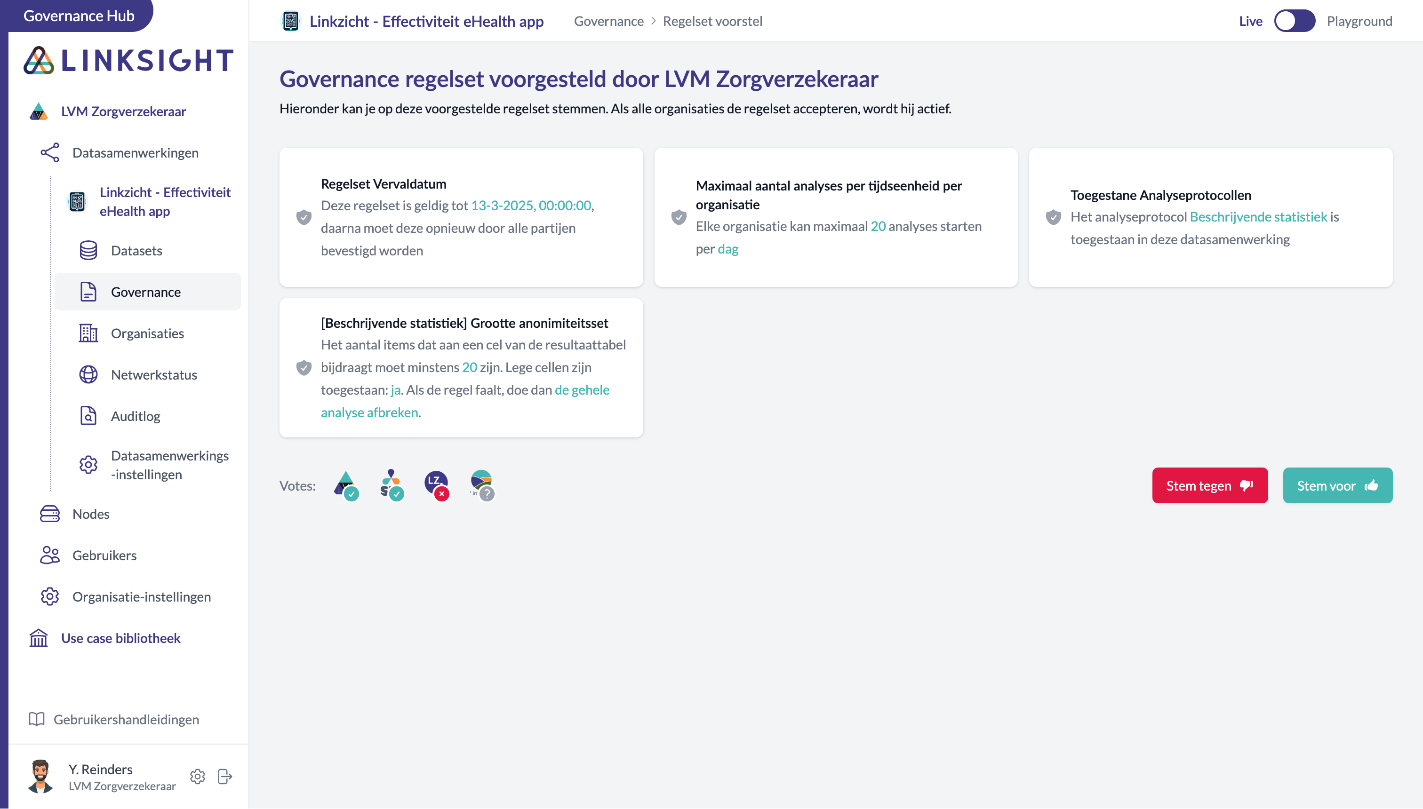Collapse the Datasamenwerkingen tree section

click(x=135, y=153)
